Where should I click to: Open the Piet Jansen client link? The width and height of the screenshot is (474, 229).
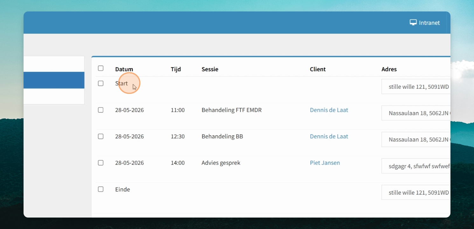point(325,163)
